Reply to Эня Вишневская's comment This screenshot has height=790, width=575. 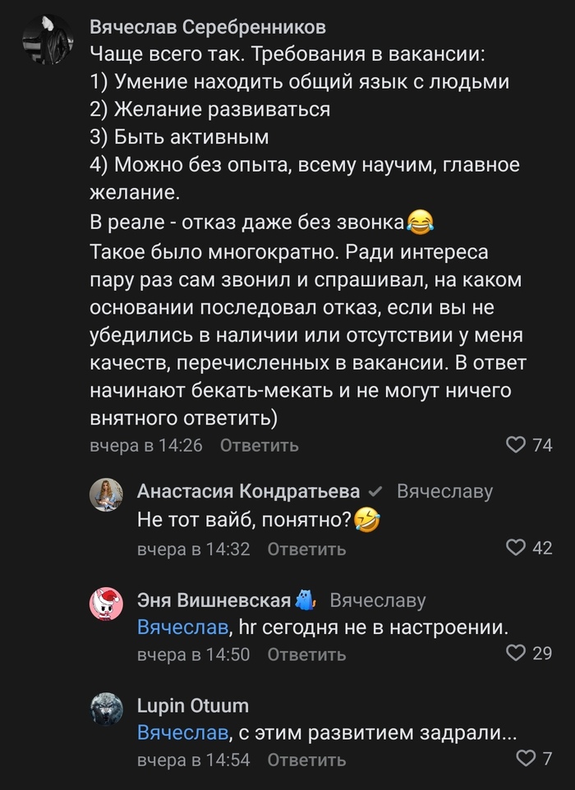[x=306, y=655]
